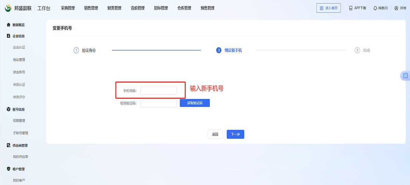This screenshot has height=185, width=410.
Task: Click the 完成 step label
Action: 367,50
